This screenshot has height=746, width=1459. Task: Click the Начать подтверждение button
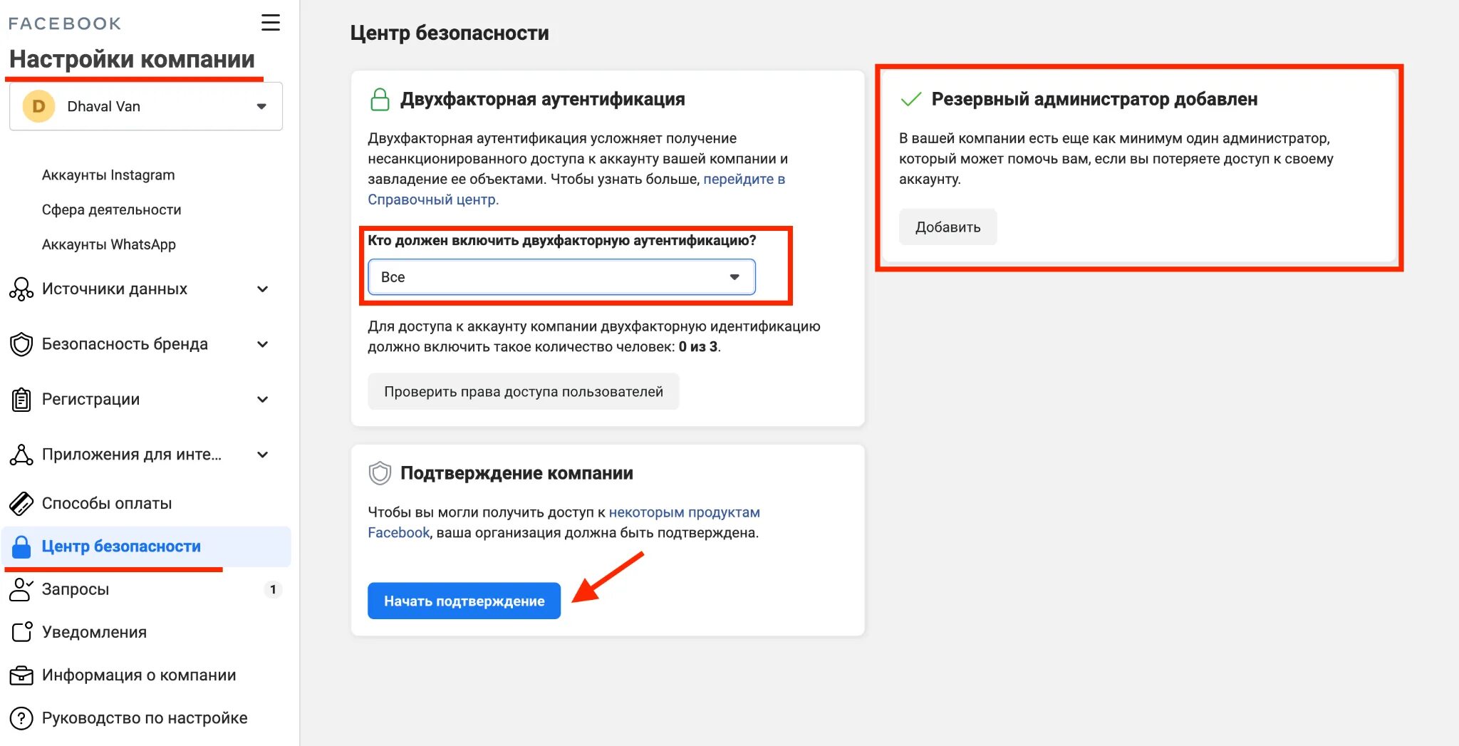(x=464, y=601)
